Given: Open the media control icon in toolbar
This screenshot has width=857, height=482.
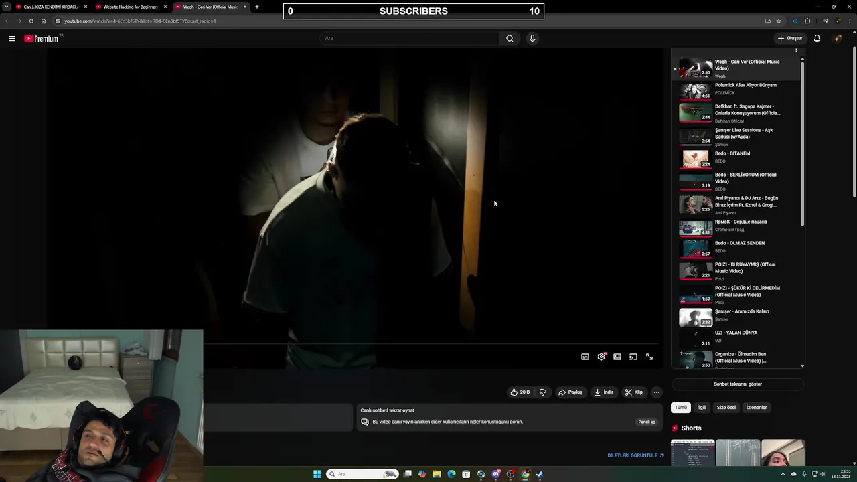Looking at the screenshot, I should coord(825,21).
